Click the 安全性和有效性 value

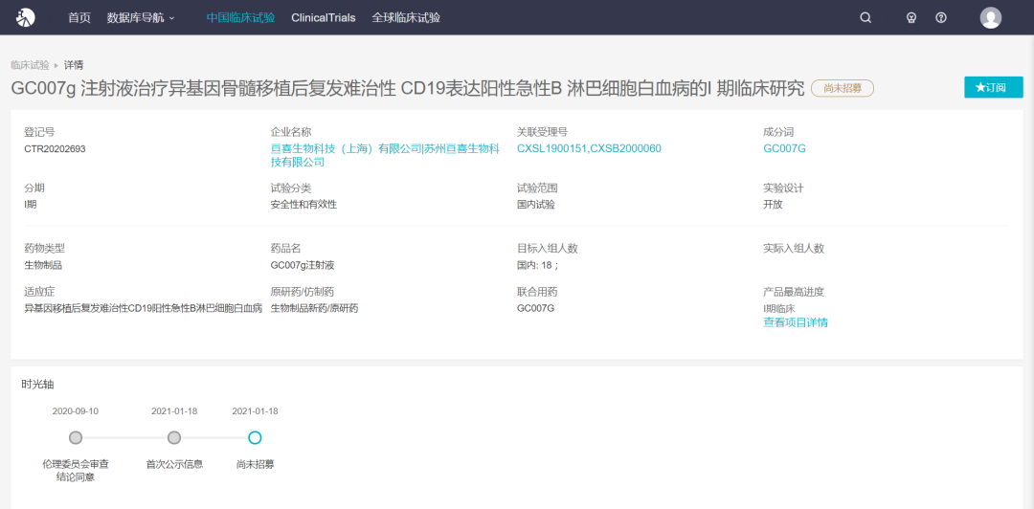pos(303,205)
